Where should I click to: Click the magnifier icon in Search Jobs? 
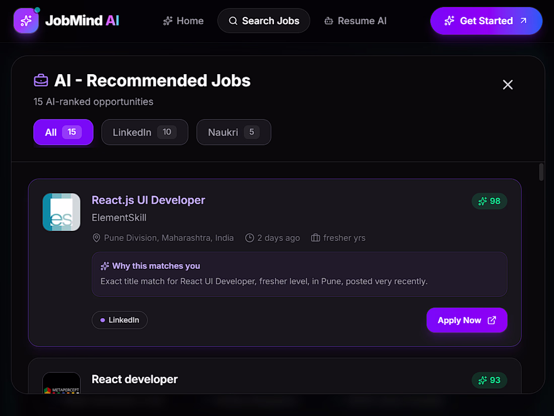(233, 21)
